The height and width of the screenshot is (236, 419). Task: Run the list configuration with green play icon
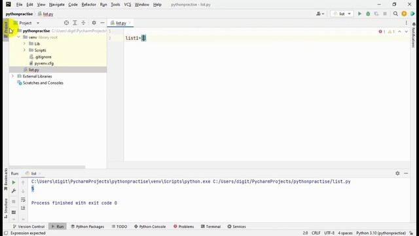(x=359, y=14)
